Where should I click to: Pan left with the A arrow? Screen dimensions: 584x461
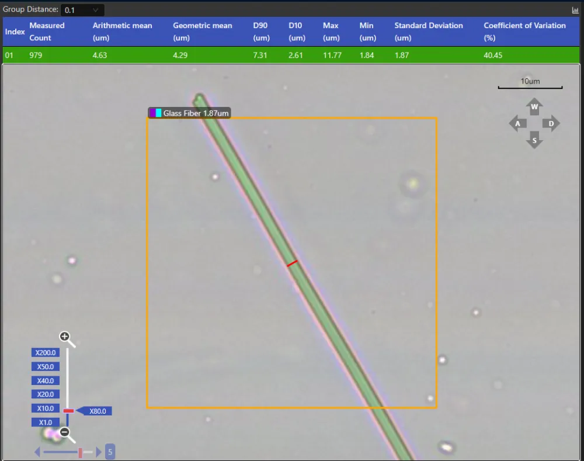coord(517,124)
